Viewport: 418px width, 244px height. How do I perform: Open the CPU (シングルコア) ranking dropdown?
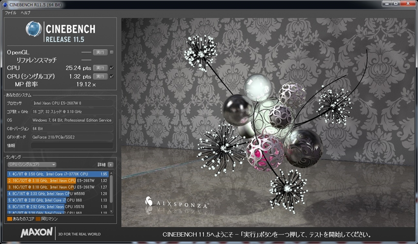point(32,165)
